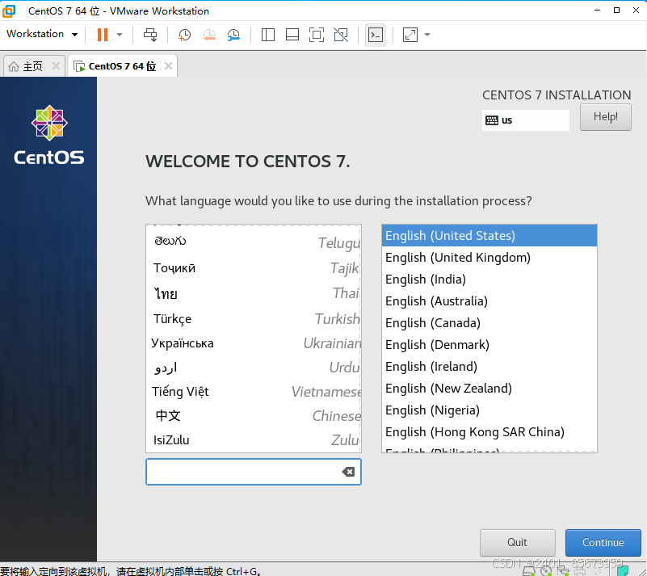Revert to the previous snapshot

pyautogui.click(x=209, y=35)
